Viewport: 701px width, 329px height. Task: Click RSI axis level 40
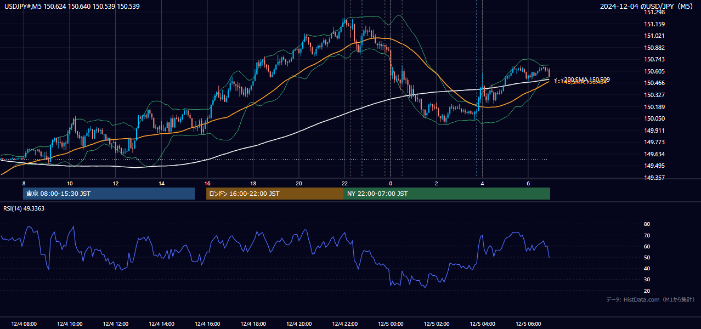pyautogui.click(x=647, y=268)
